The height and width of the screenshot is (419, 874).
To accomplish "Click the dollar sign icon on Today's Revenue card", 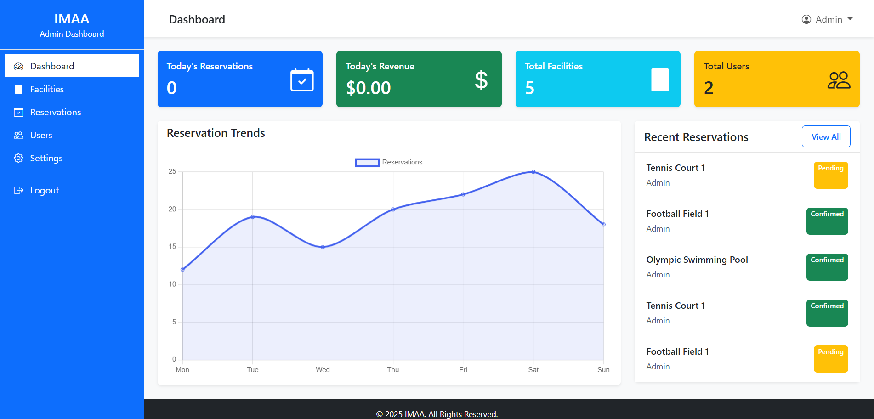I will (481, 80).
